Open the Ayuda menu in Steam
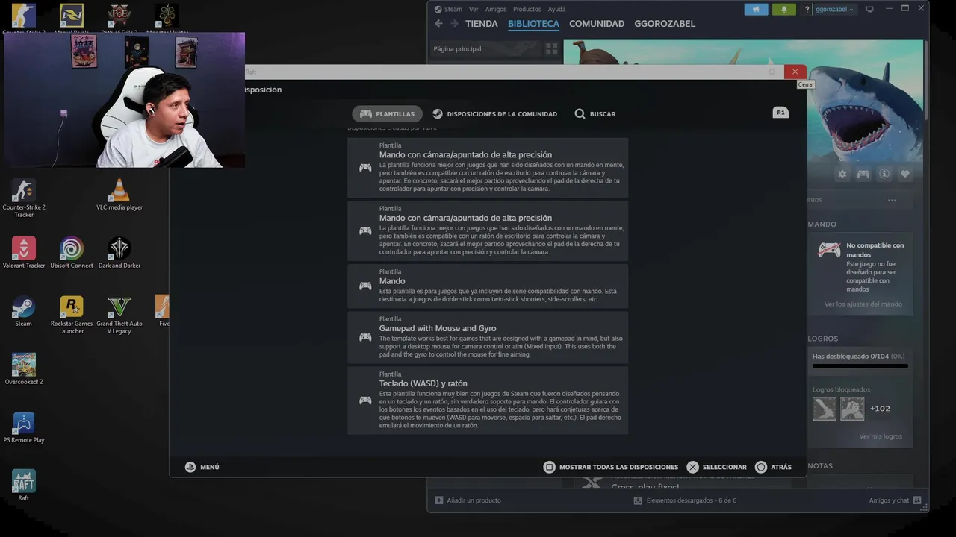The height and width of the screenshot is (537, 956). 556,9
